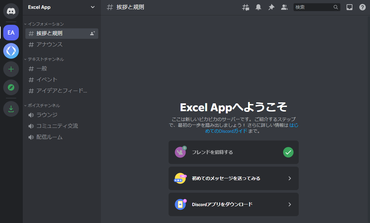The image size is (370, 223).
Task: Open はじめてのDiscordガイド link
Action: [226, 131]
